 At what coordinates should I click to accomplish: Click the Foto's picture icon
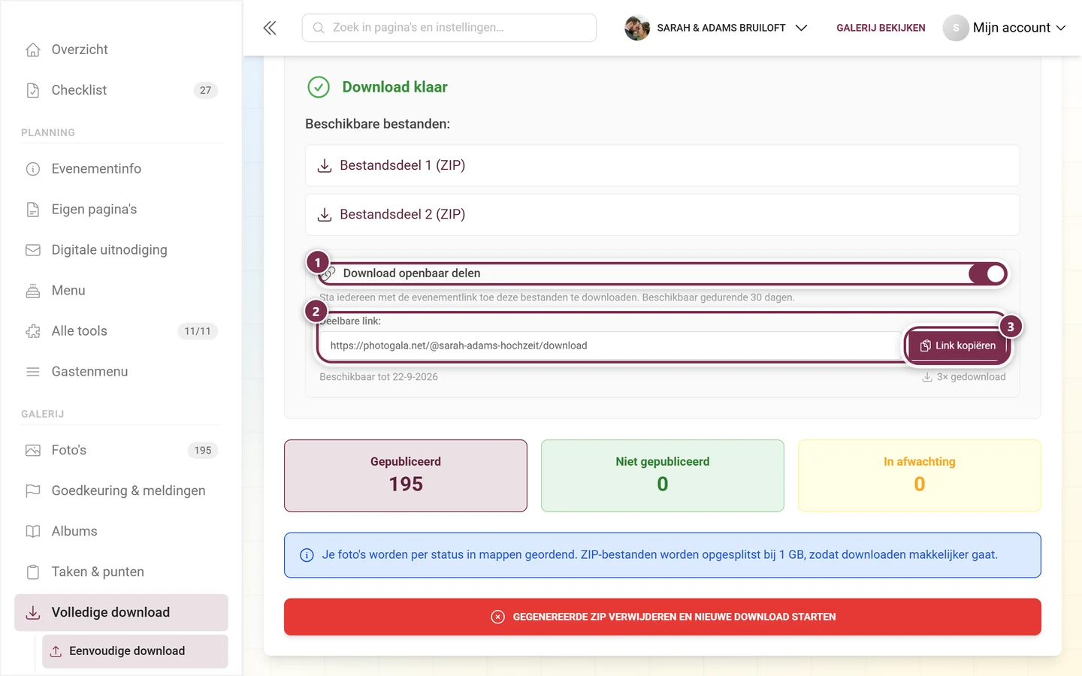(33, 451)
